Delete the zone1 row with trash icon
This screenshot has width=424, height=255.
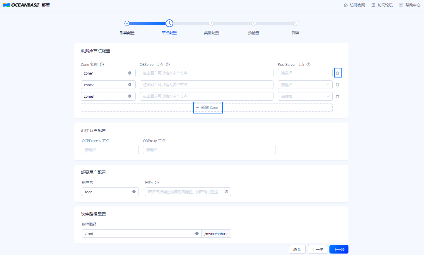tap(338, 73)
